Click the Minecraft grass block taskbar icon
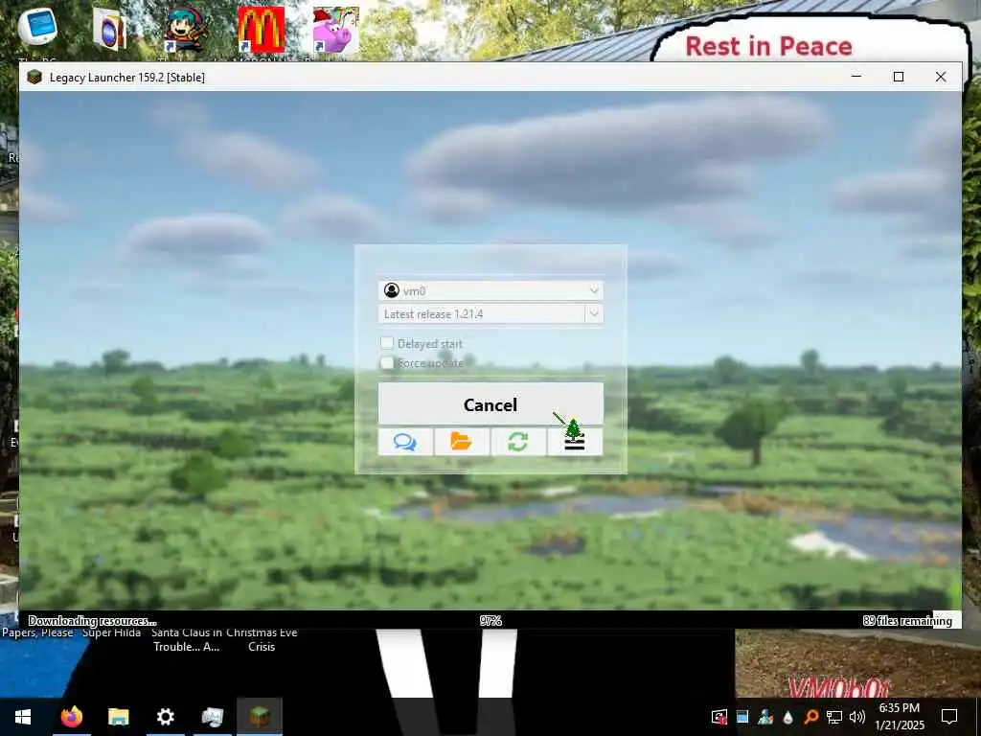 [260, 717]
